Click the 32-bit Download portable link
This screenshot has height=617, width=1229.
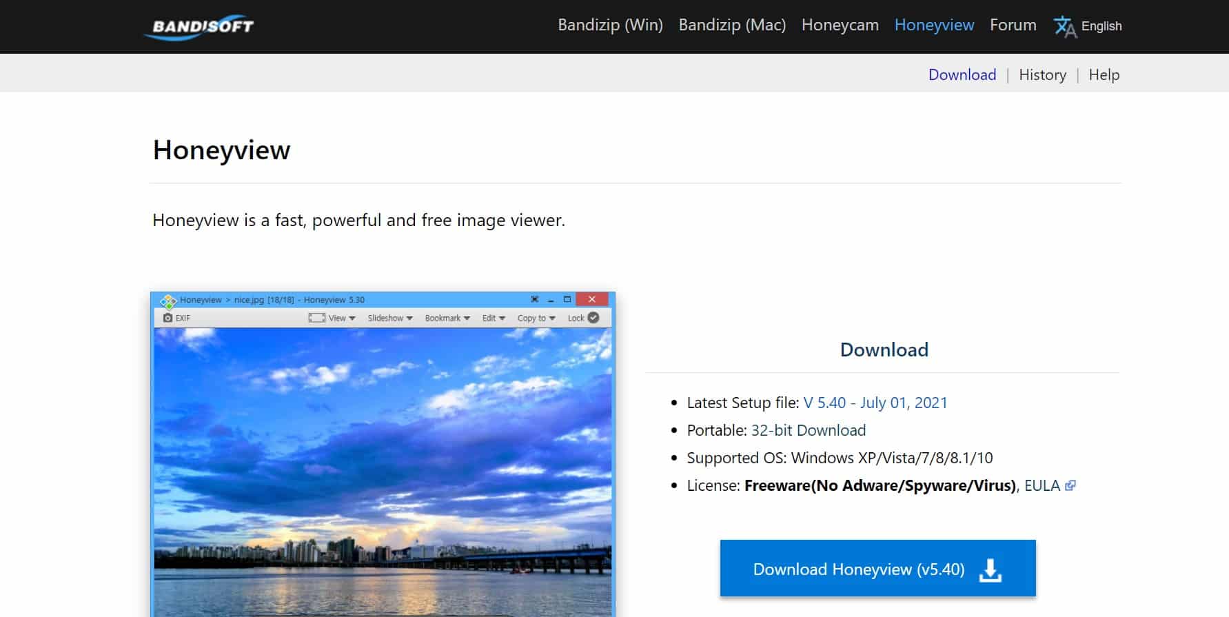tap(808, 430)
